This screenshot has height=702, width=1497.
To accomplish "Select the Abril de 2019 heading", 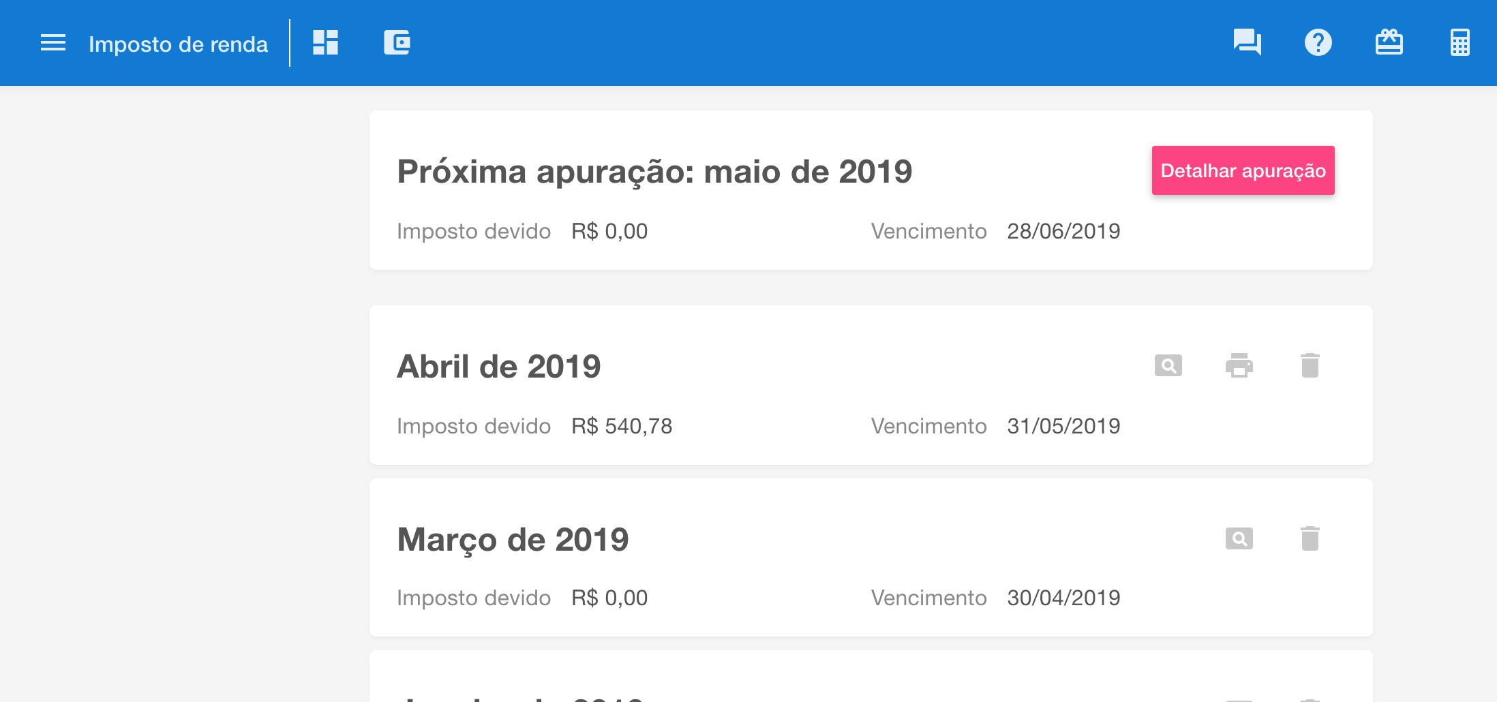I will 499,367.
